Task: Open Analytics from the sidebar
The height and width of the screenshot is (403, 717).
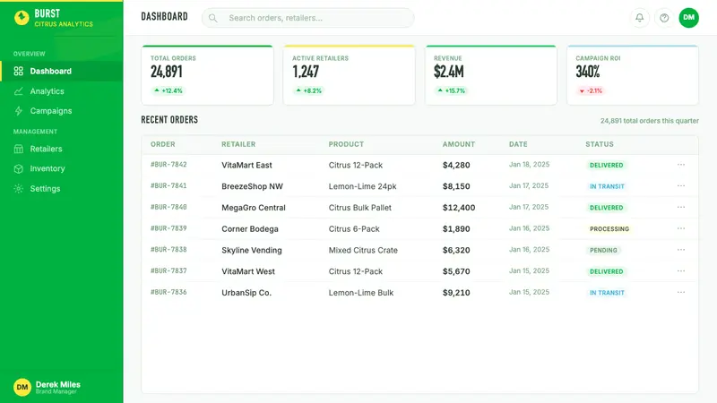Action: (62, 91)
